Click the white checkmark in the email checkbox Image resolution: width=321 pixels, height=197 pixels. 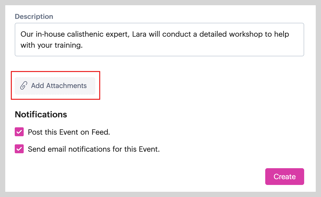point(19,149)
